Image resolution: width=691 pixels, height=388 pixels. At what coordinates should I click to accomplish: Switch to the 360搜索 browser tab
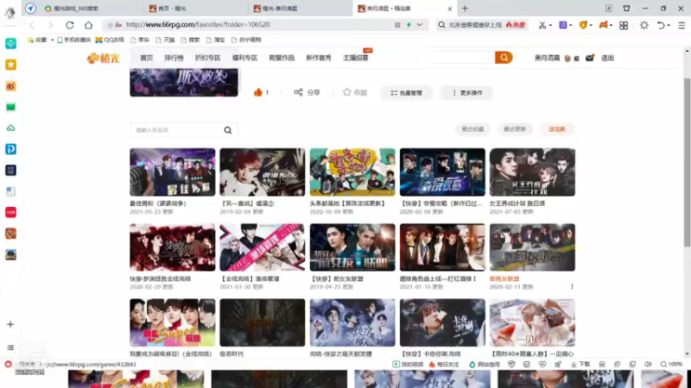point(91,9)
